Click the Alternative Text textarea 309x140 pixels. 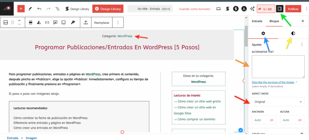point(278,67)
